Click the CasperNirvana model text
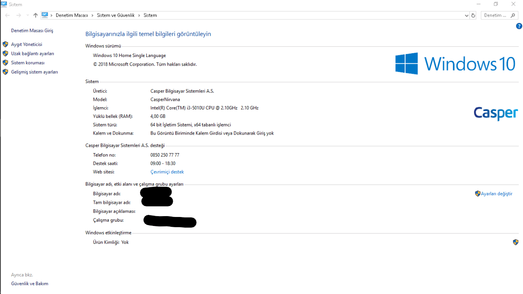This screenshot has height=294, width=523. [165, 99]
